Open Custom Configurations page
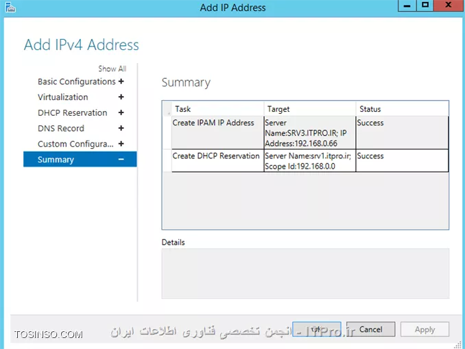 point(75,144)
